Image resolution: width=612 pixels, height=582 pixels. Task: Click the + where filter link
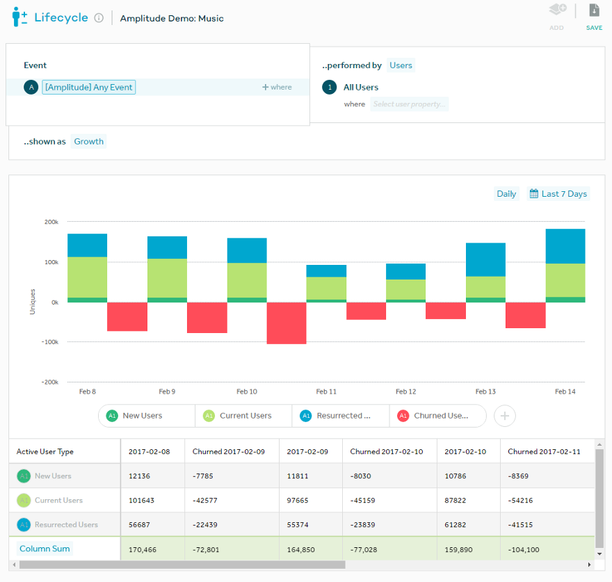(x=277, y=87)
